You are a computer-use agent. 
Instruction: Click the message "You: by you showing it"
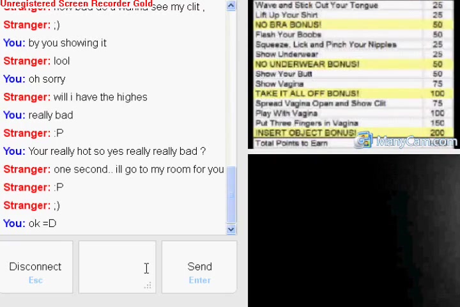point(55,43)
